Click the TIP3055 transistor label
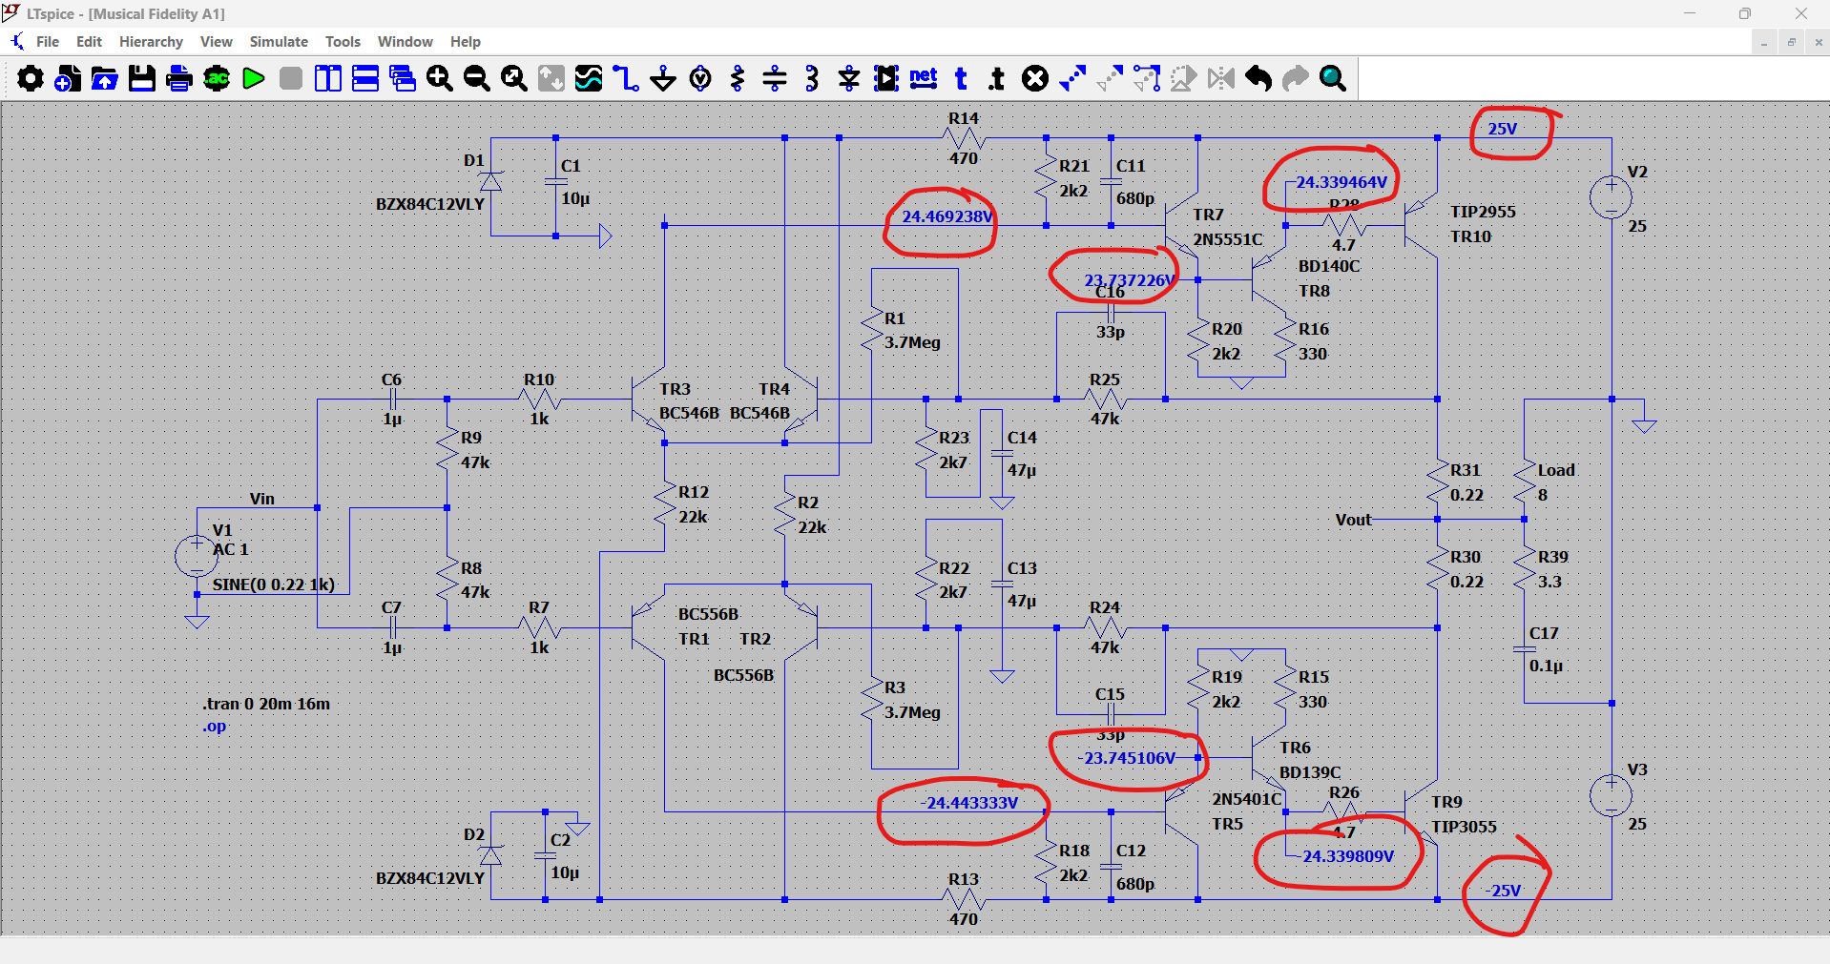The image size is (1830, 964). pos(1464,827)
